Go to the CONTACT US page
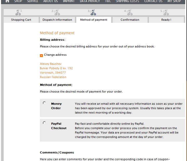 [153, 1]
